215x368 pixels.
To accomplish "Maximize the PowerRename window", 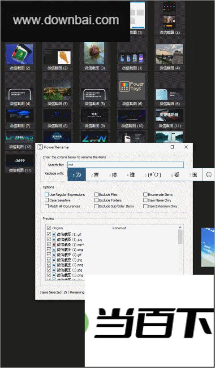I will [x=172, y=147].
